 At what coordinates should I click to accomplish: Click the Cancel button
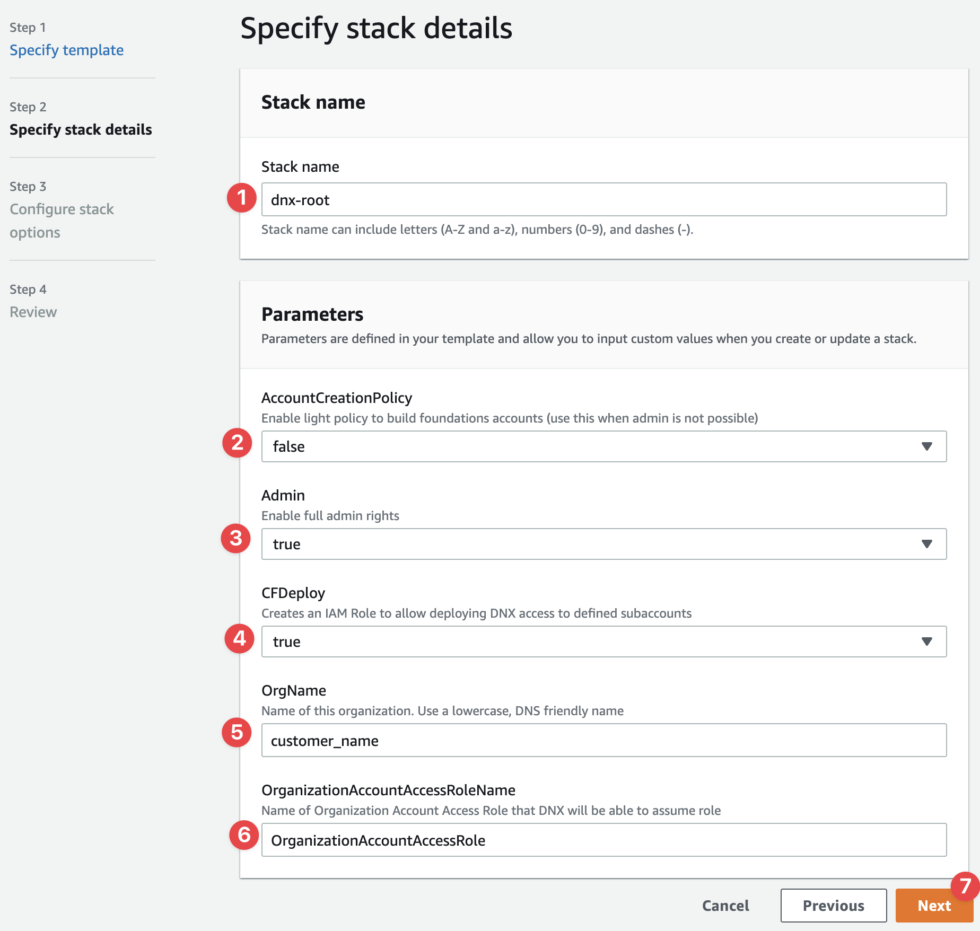click(725, 906)
